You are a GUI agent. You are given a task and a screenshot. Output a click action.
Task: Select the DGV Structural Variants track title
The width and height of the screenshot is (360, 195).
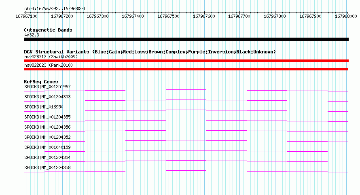(x=150, y=52)
